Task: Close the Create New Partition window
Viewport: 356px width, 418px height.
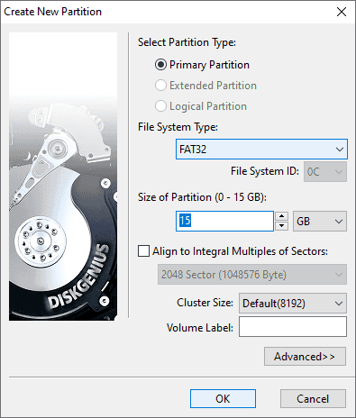Action: pos(342,12)
